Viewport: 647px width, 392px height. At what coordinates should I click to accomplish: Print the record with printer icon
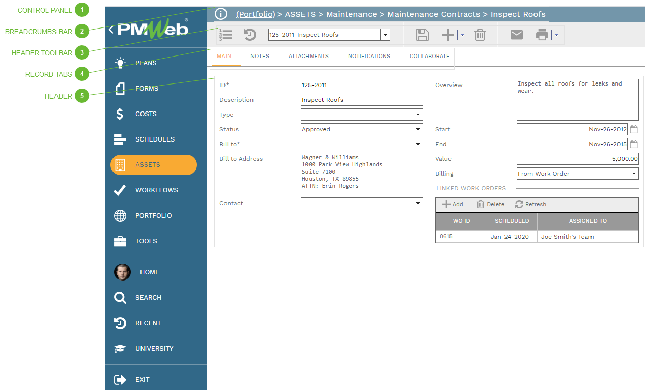coord(542,35)
